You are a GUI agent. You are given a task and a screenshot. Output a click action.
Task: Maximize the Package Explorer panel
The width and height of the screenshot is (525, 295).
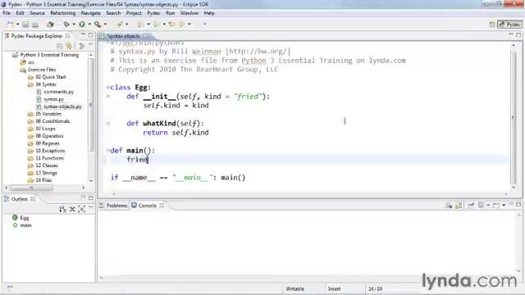[x=91, y=34]
